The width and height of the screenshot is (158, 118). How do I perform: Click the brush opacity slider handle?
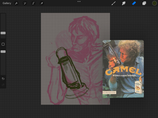point(3,52)
